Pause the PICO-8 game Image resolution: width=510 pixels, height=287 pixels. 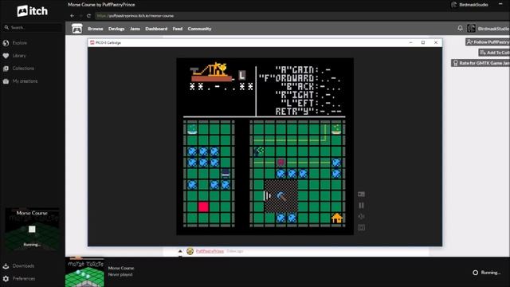[x=361, y=206]
